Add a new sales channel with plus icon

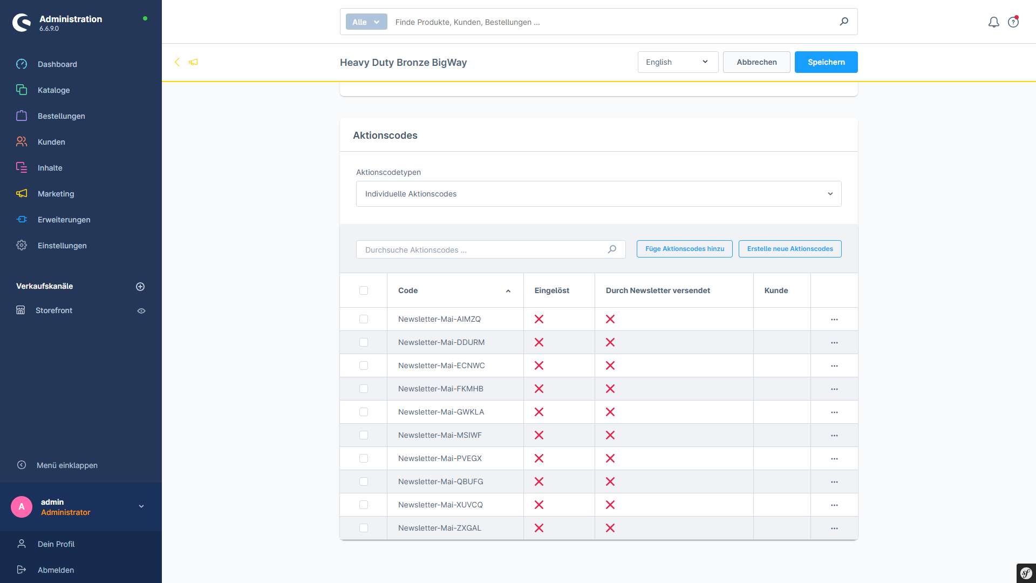coord(140,287)
